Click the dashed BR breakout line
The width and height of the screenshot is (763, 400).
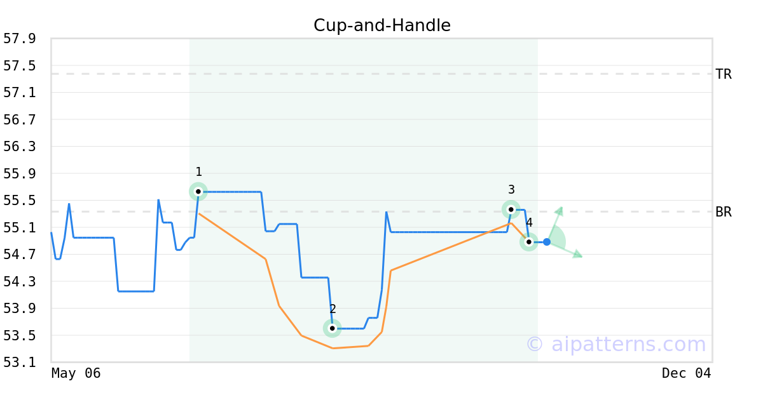pos(445,212)
